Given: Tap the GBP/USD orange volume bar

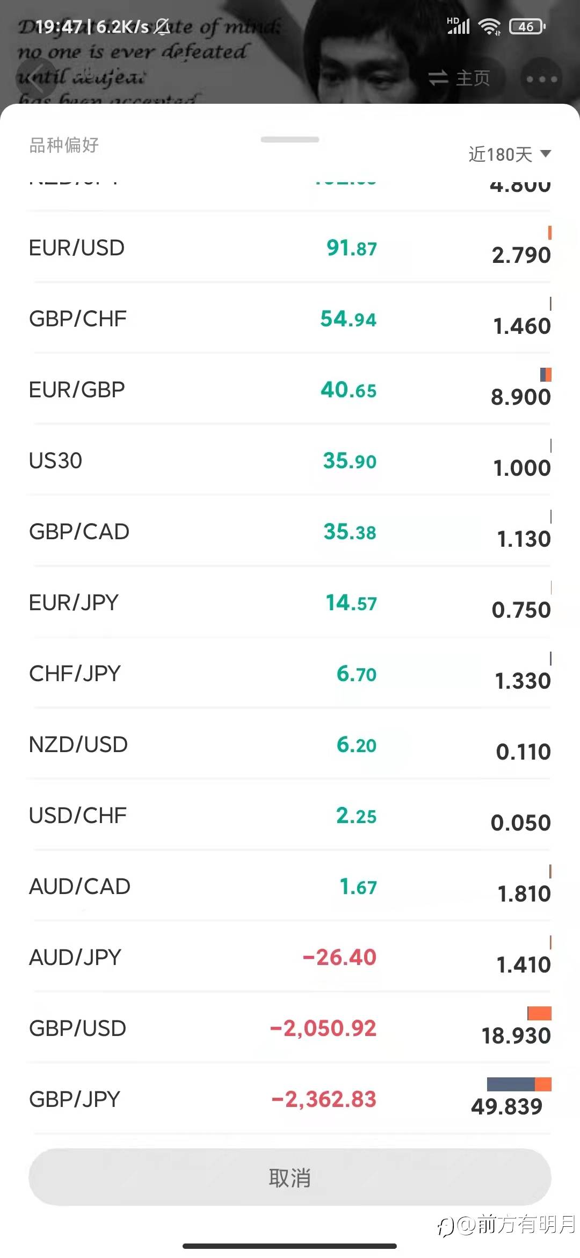Looking at the screenshot, I should (x=539, y=1013).
